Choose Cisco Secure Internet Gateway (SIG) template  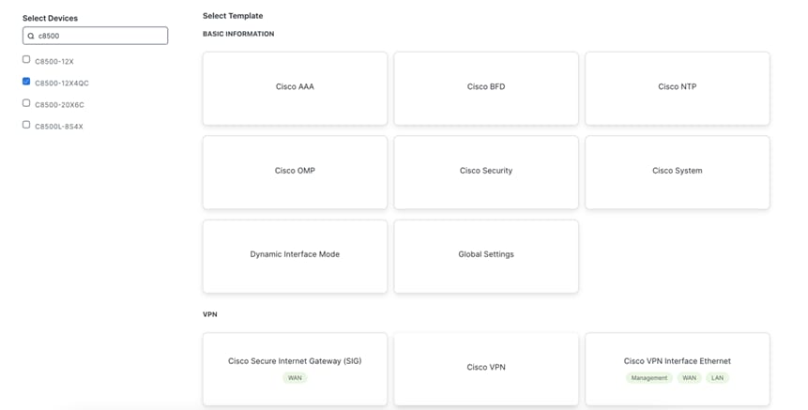pyautogui.click(x=295, y=369)
